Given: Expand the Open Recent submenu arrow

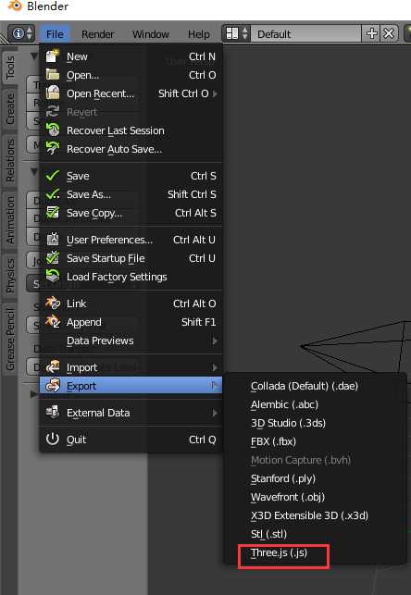Looking at the screenshot, I should [215, 93].
